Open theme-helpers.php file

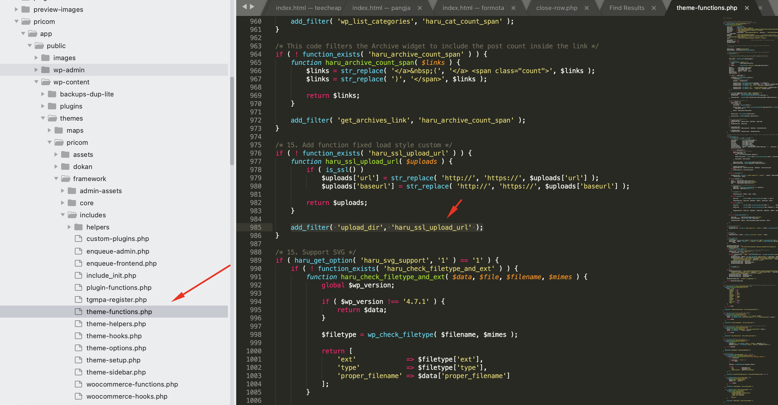pyautogui.click(x=116, y=324)
